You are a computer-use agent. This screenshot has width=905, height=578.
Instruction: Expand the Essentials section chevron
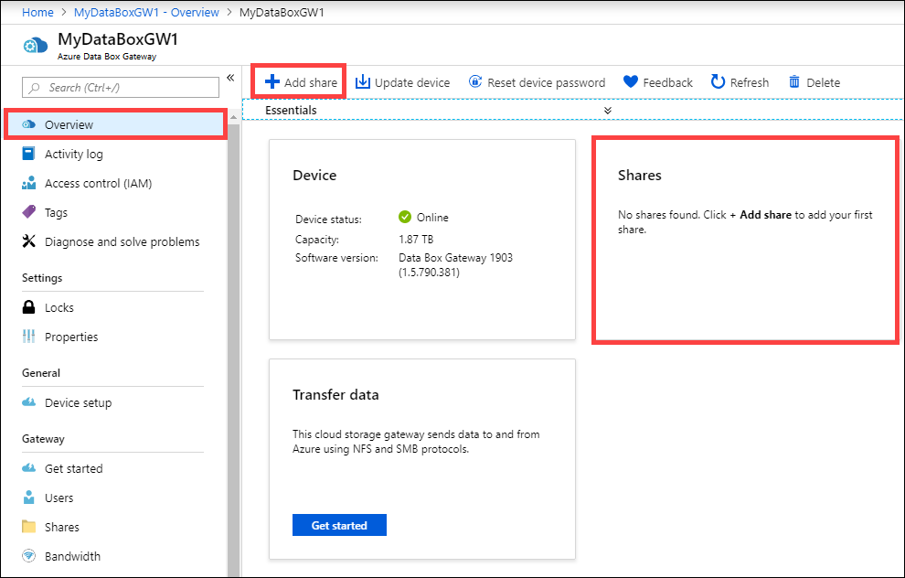click(x=608, y=111)
